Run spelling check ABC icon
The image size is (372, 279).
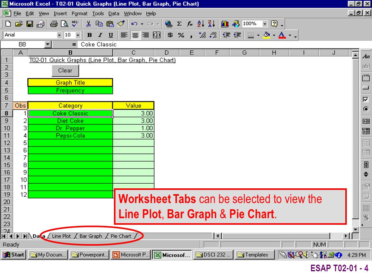click(x=75, y=24)
